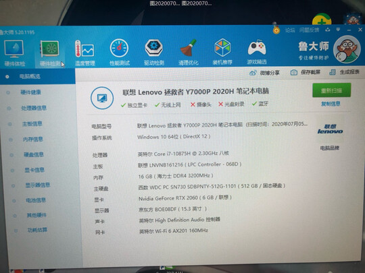Open 内存信息 sidebar item
Viewport: 365px width, 273px height.
tap(33, 139)
